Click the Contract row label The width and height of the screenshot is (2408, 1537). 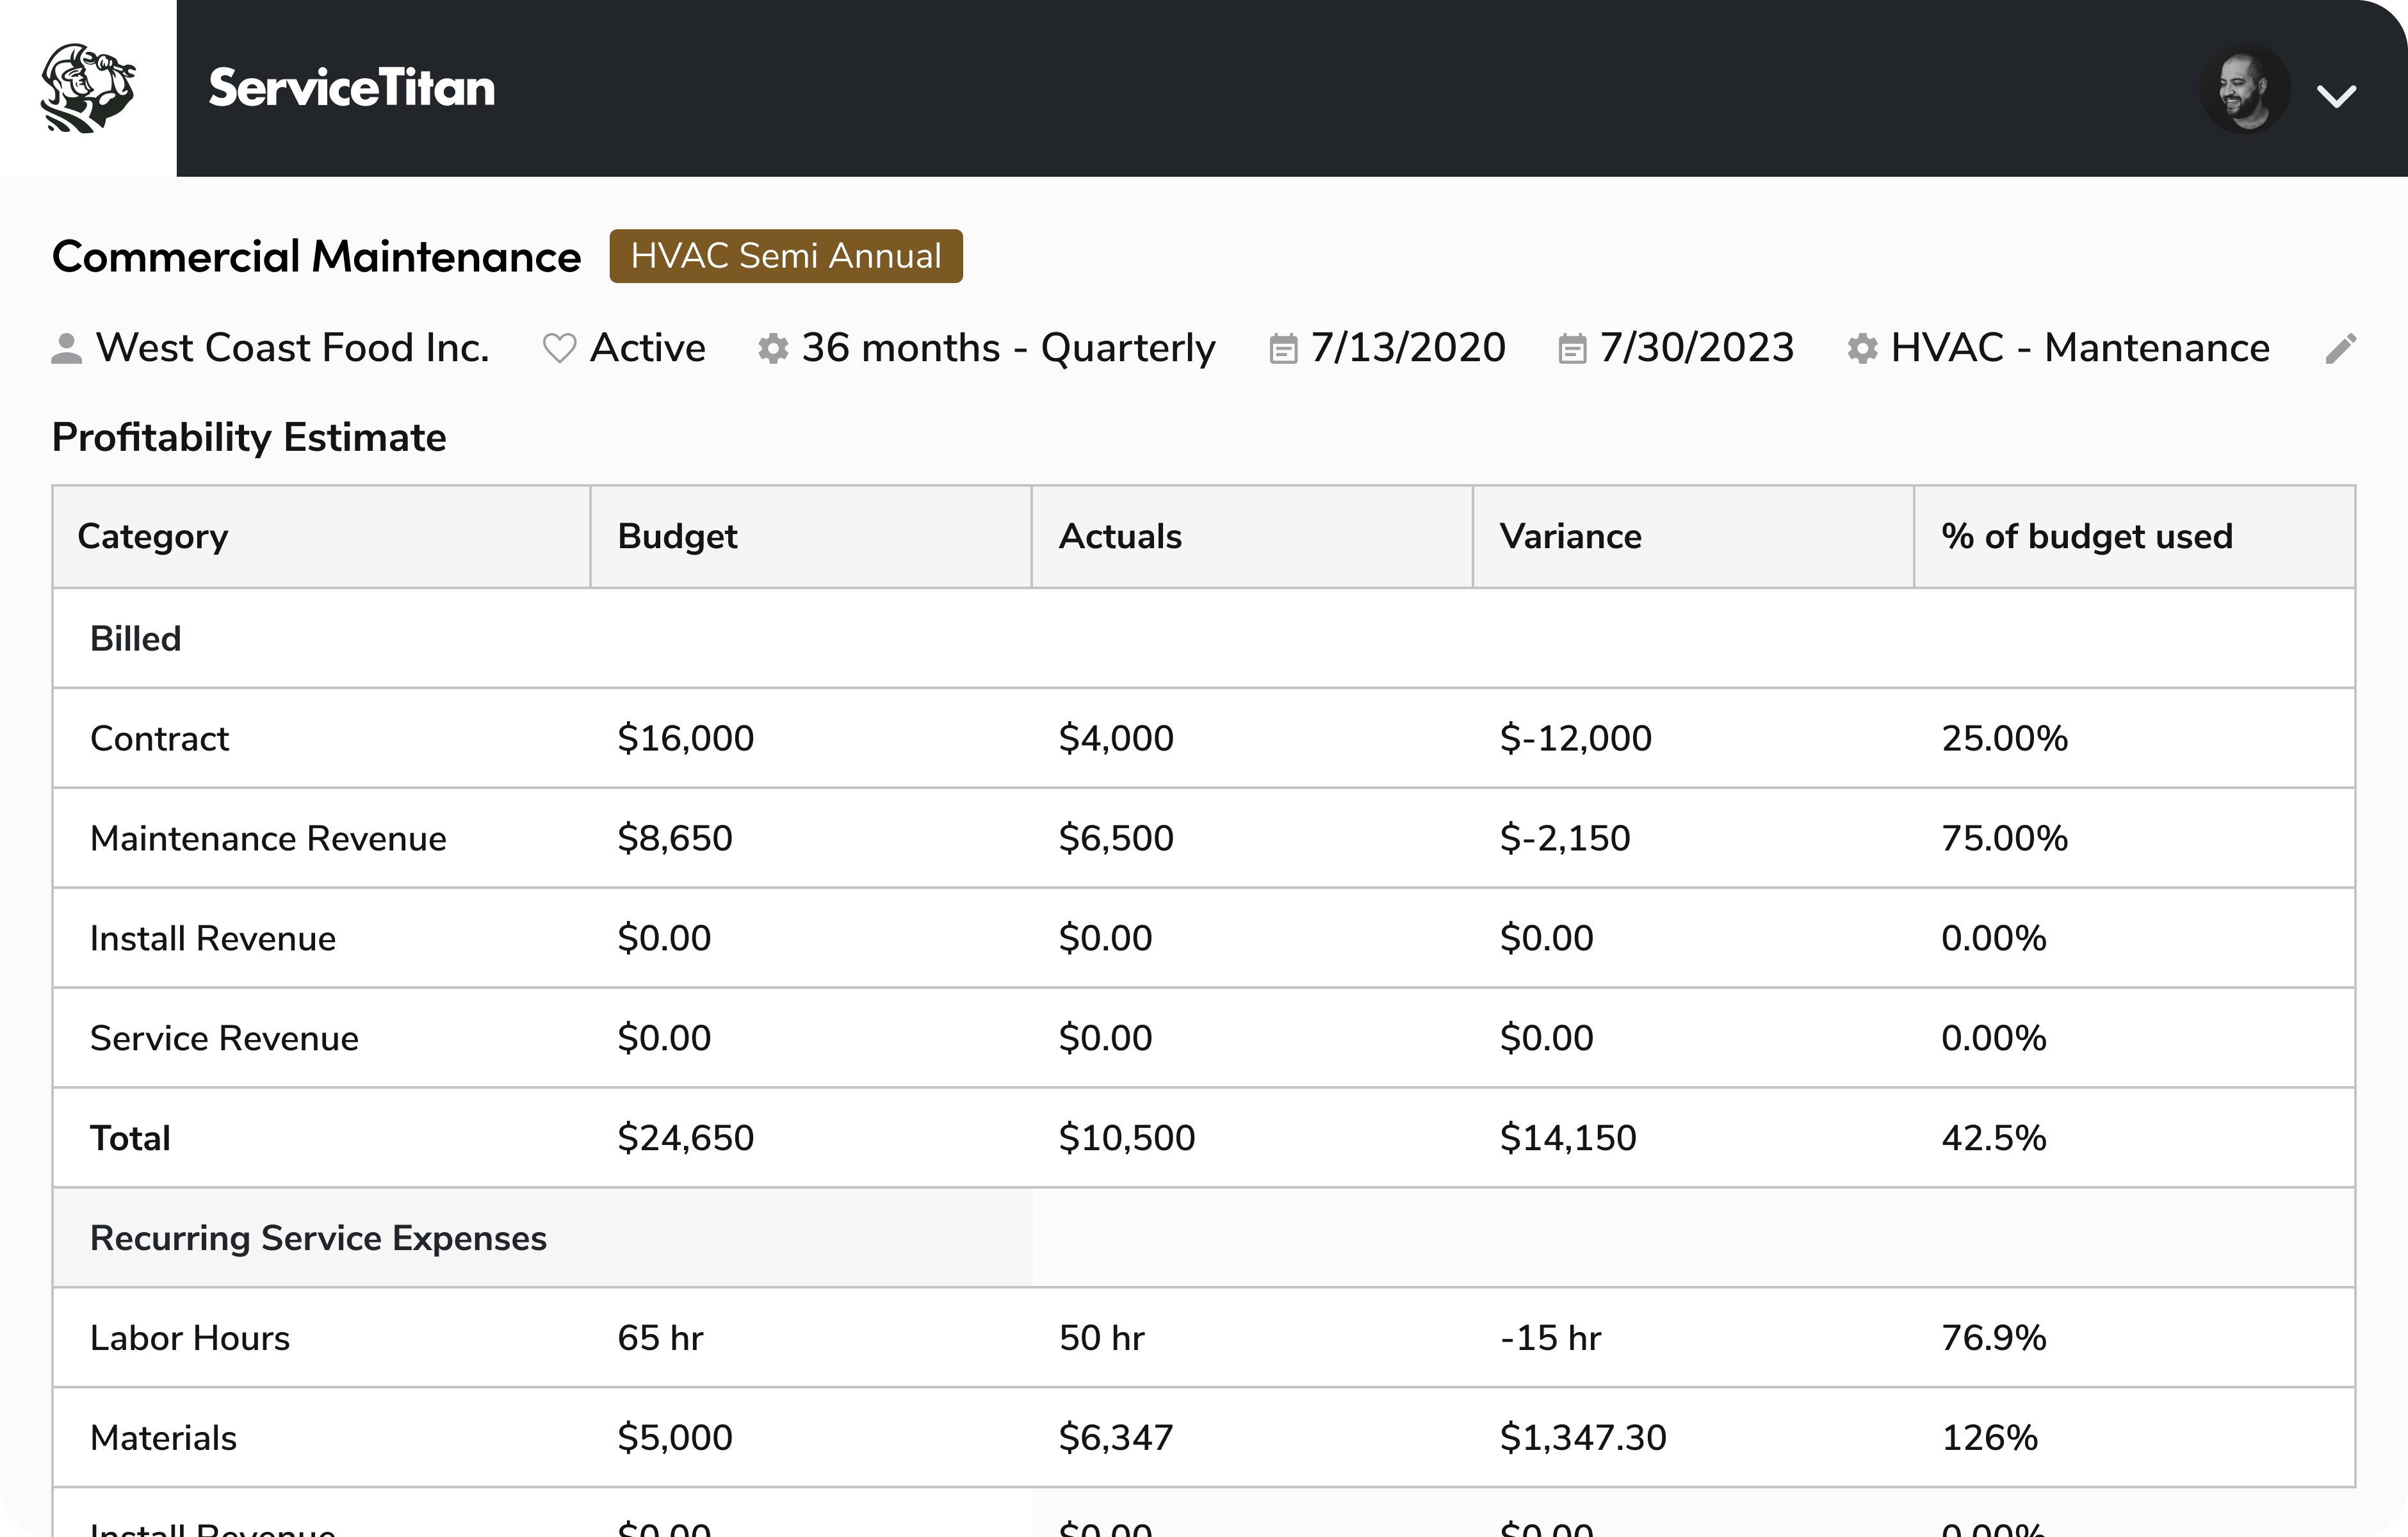point(160,738)
